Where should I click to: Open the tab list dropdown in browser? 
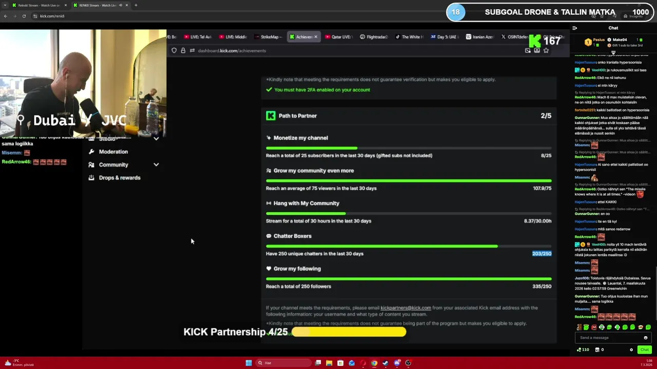[6, 5]
